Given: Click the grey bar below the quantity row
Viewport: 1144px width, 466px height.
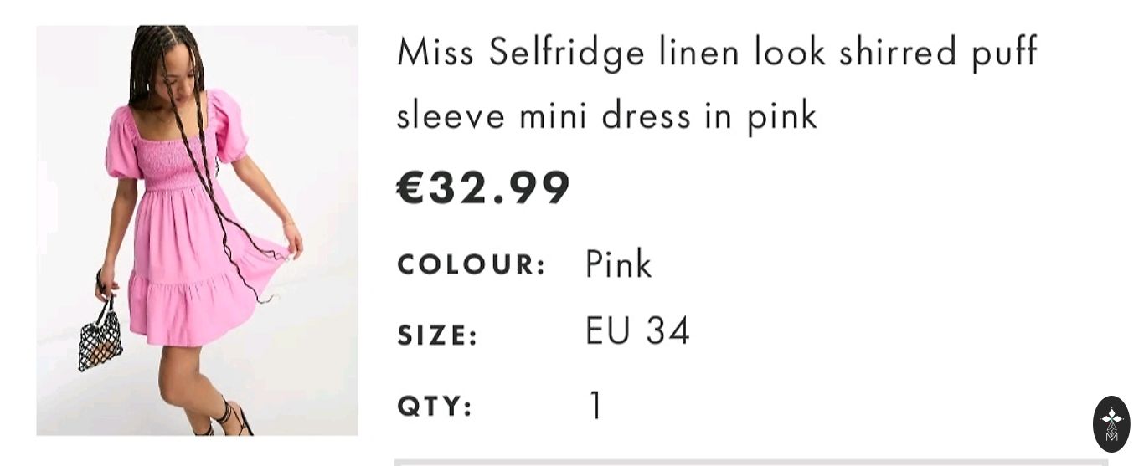Looking at the screenshot, I should tap(750, 461).
